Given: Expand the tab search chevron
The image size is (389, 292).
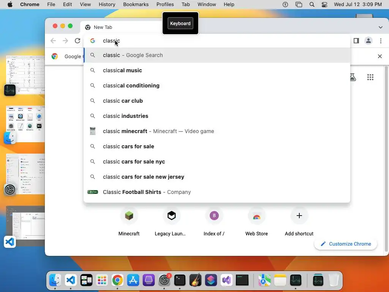Looking at the screenshot, I should click(x=380, y=27).
